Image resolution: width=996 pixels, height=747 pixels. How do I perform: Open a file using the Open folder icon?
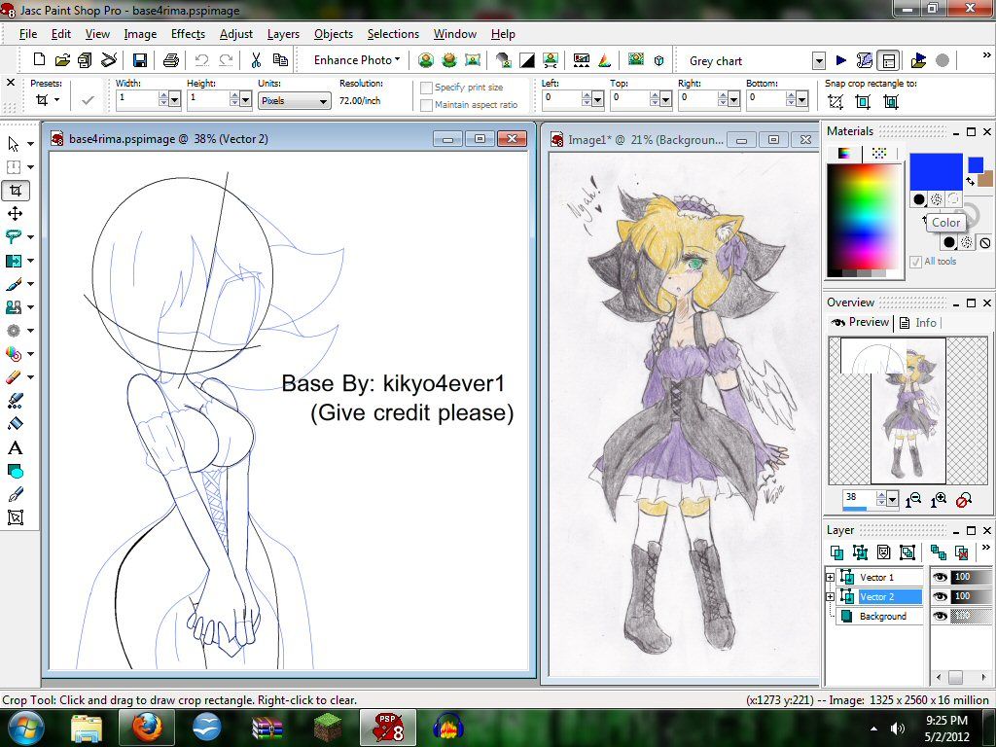(62, 60)
